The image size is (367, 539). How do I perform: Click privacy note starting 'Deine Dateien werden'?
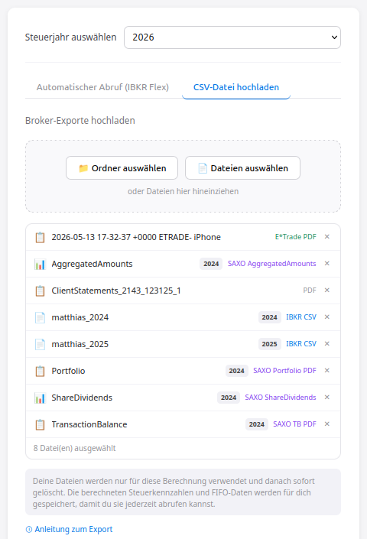pyautogui.click(x=183, y=492)
